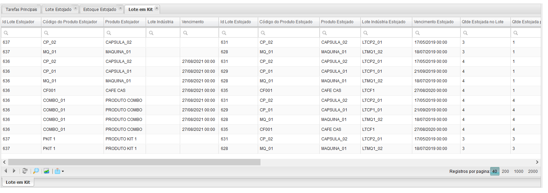Set records per page to 2000
Screen dimensions: 548x193
(x=533, y=171)
